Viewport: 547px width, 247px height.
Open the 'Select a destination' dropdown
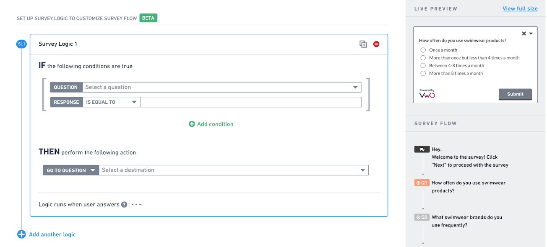tap(234, 170)
